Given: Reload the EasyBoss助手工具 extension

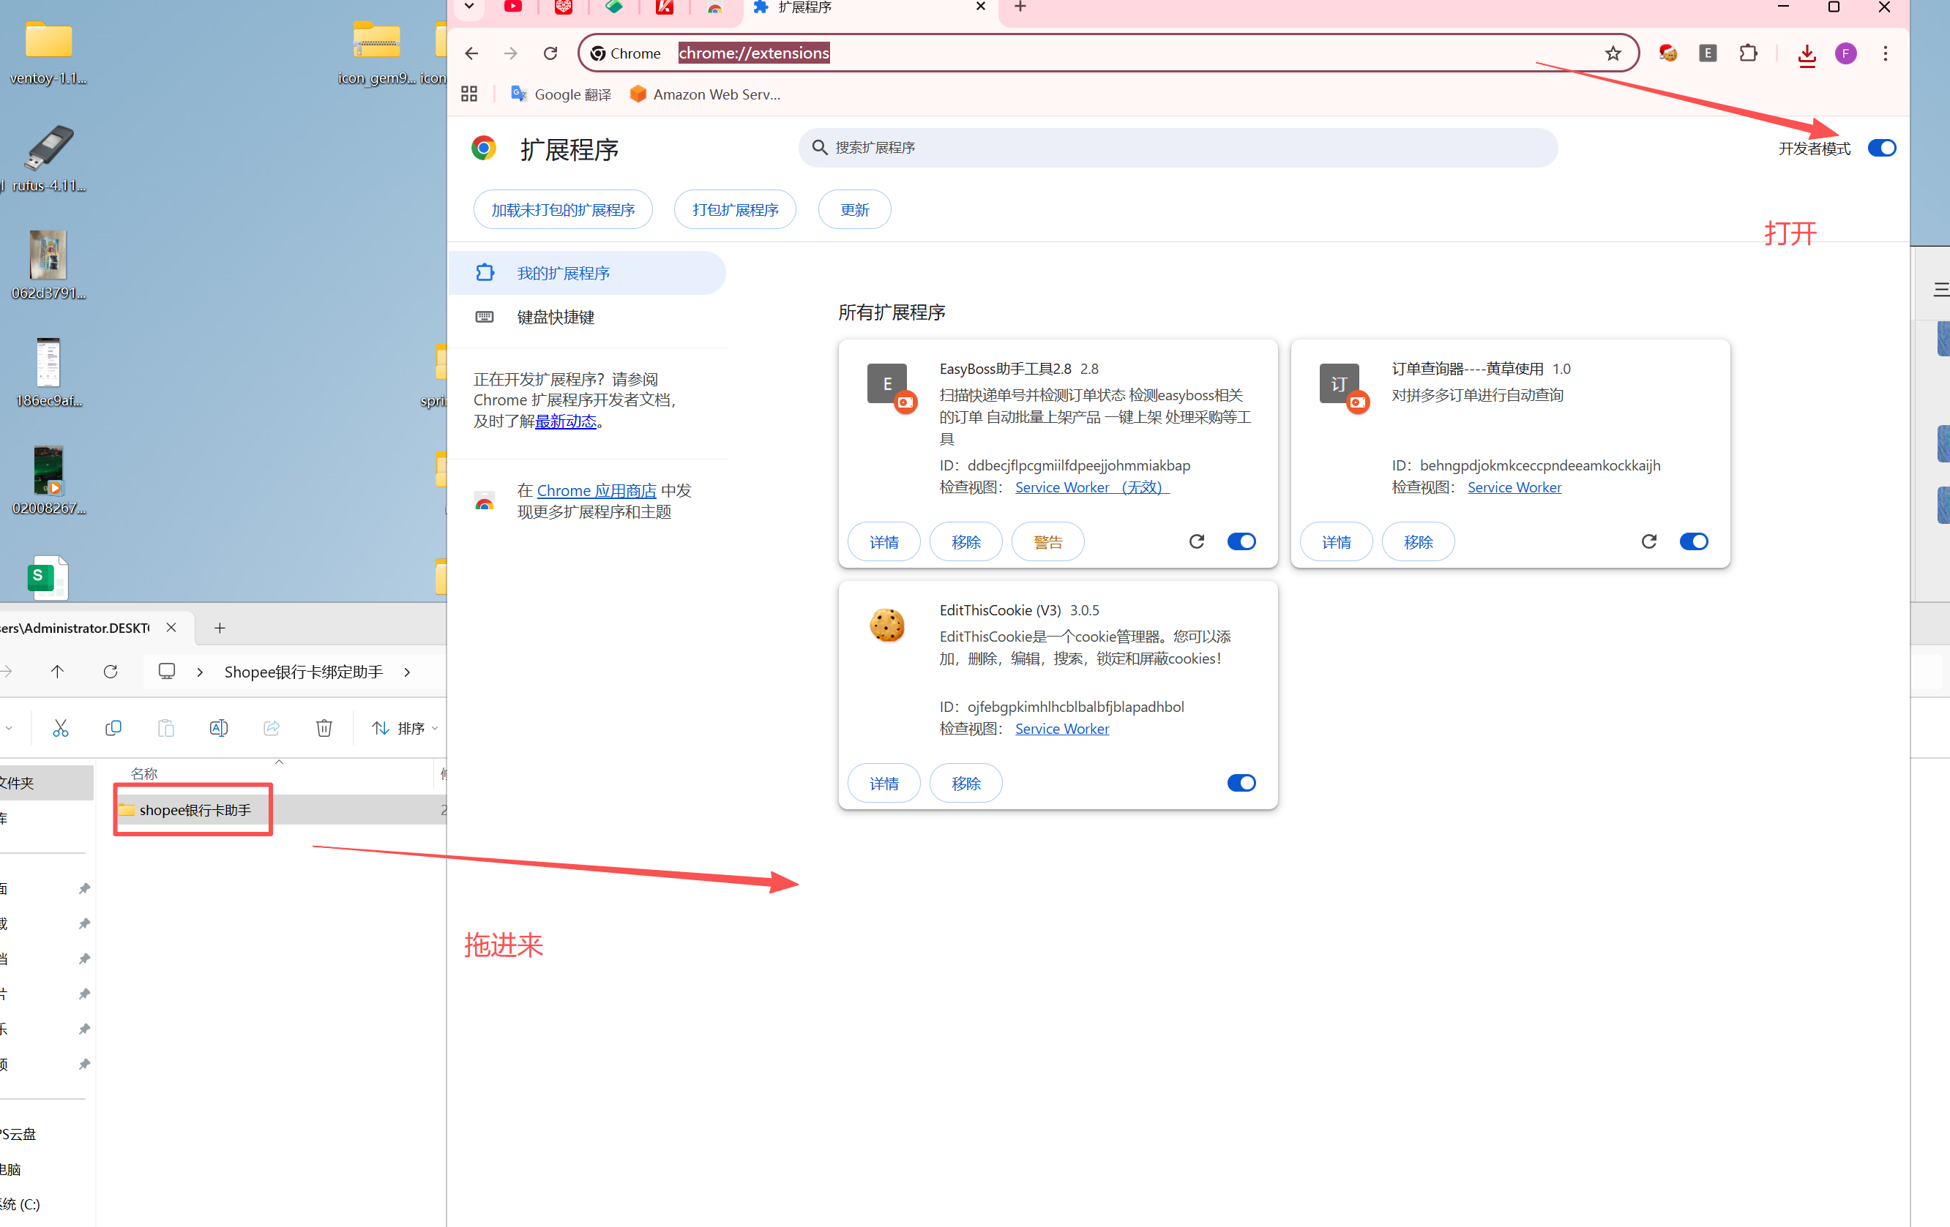Looking at the screenshot, I should (x=1196, y=541).
